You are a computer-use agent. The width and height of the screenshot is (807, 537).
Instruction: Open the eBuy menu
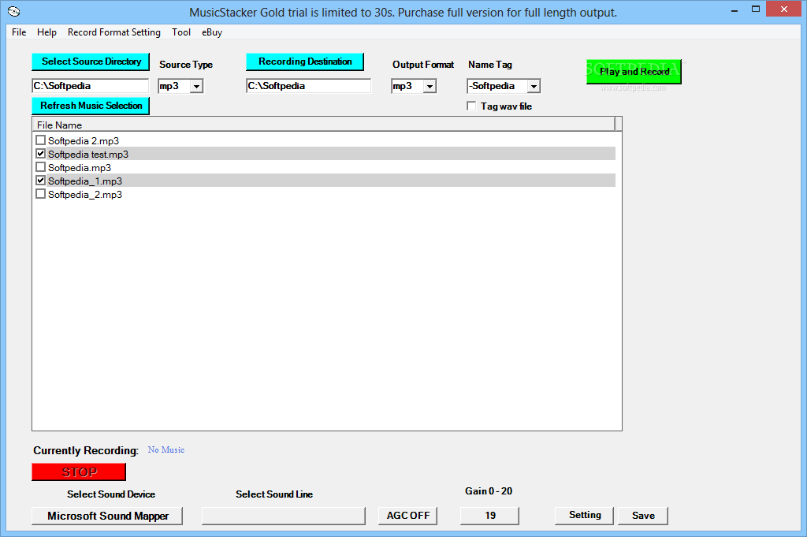pyautogui.click(x=211, y=32)
